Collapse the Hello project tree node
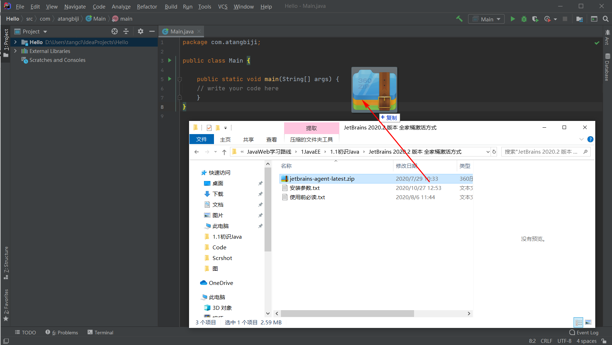The width and height of the screenshot is (612, 345). tap(15, 42)
